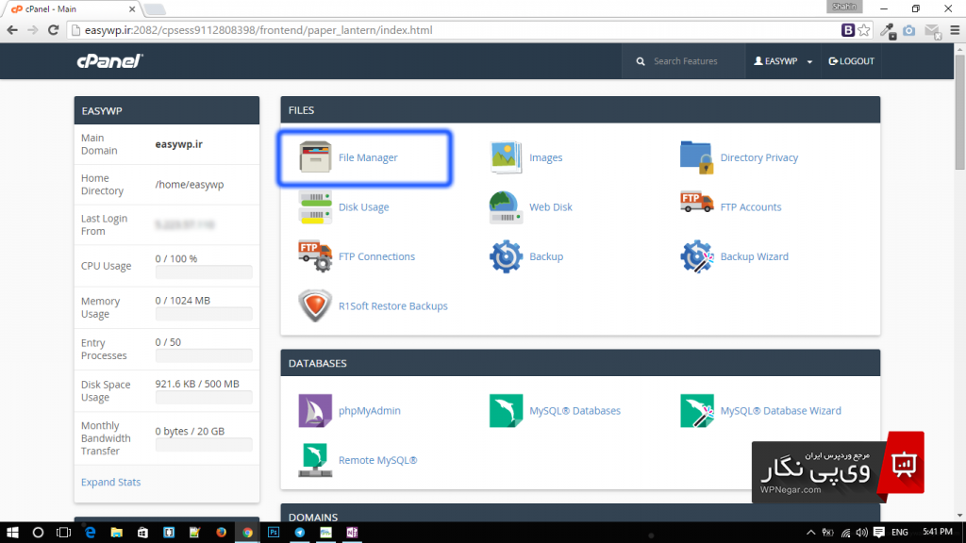Open the File Explorer taskbar icon
Screen dimensions: 966x543
tap(116, 533)
